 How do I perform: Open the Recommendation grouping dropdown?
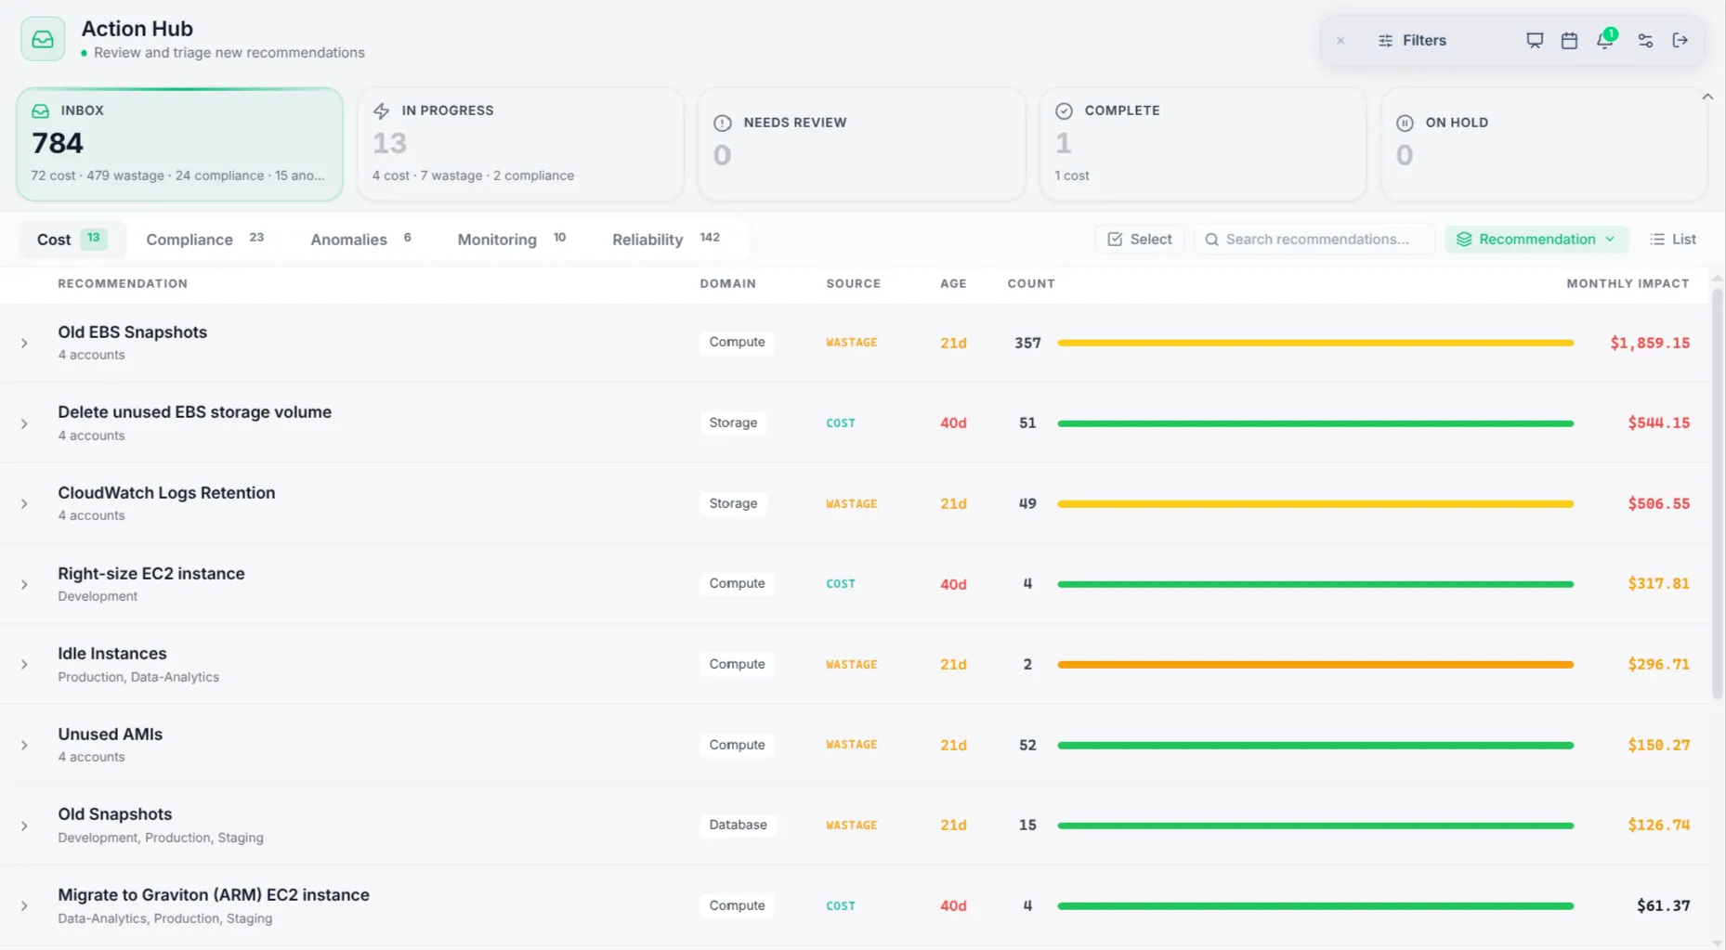click(x=1536, y=240)
